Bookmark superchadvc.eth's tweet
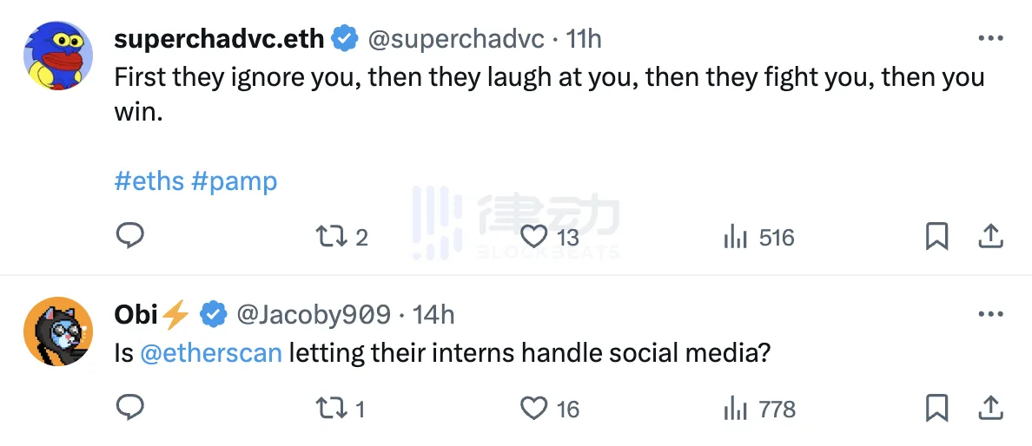Screen dimensions: 1032x446 pyautogui.click(x=936, y=236)
